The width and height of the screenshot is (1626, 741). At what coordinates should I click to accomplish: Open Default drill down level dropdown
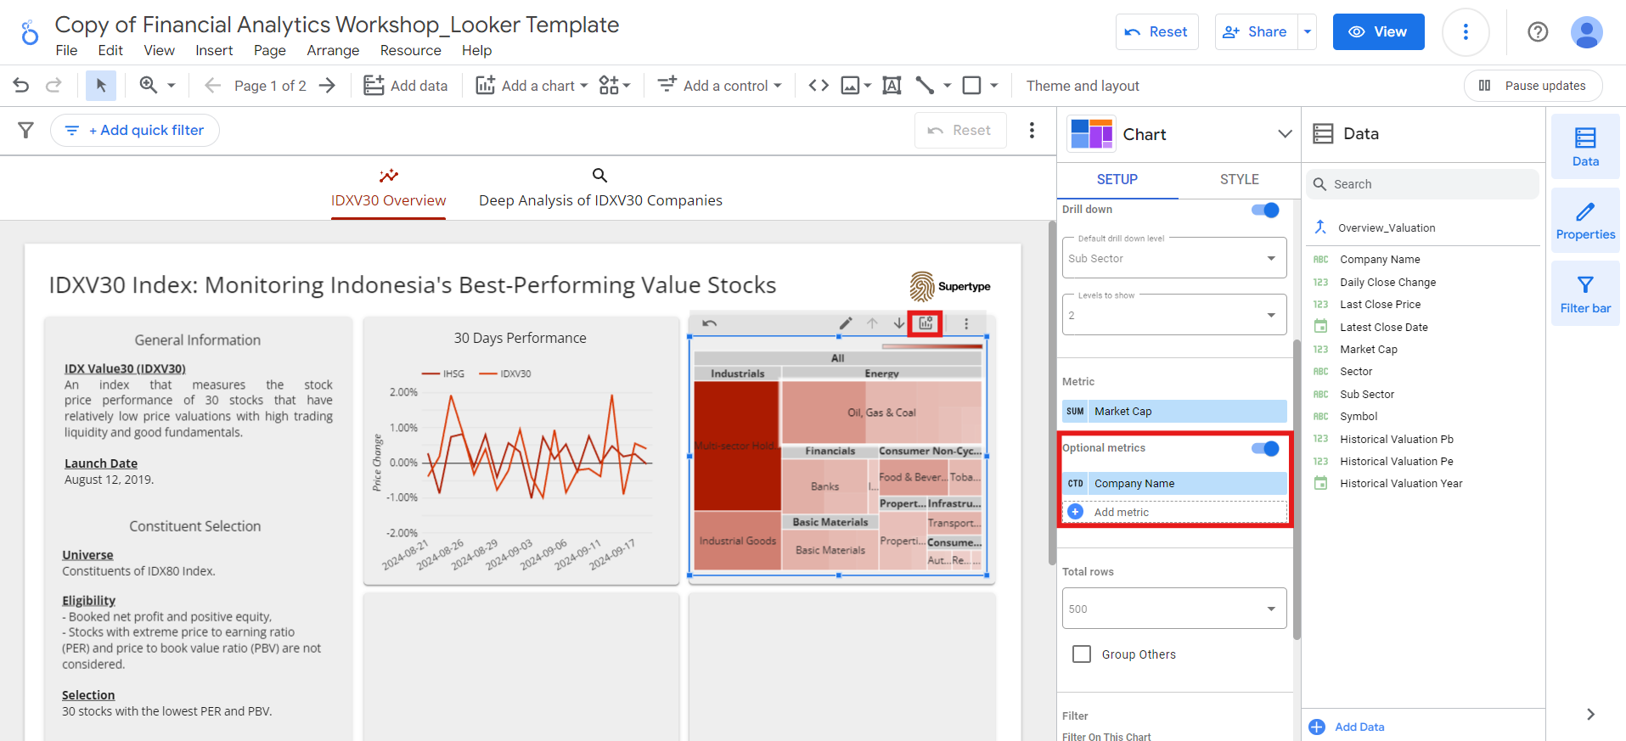[x=1174, y=258]
